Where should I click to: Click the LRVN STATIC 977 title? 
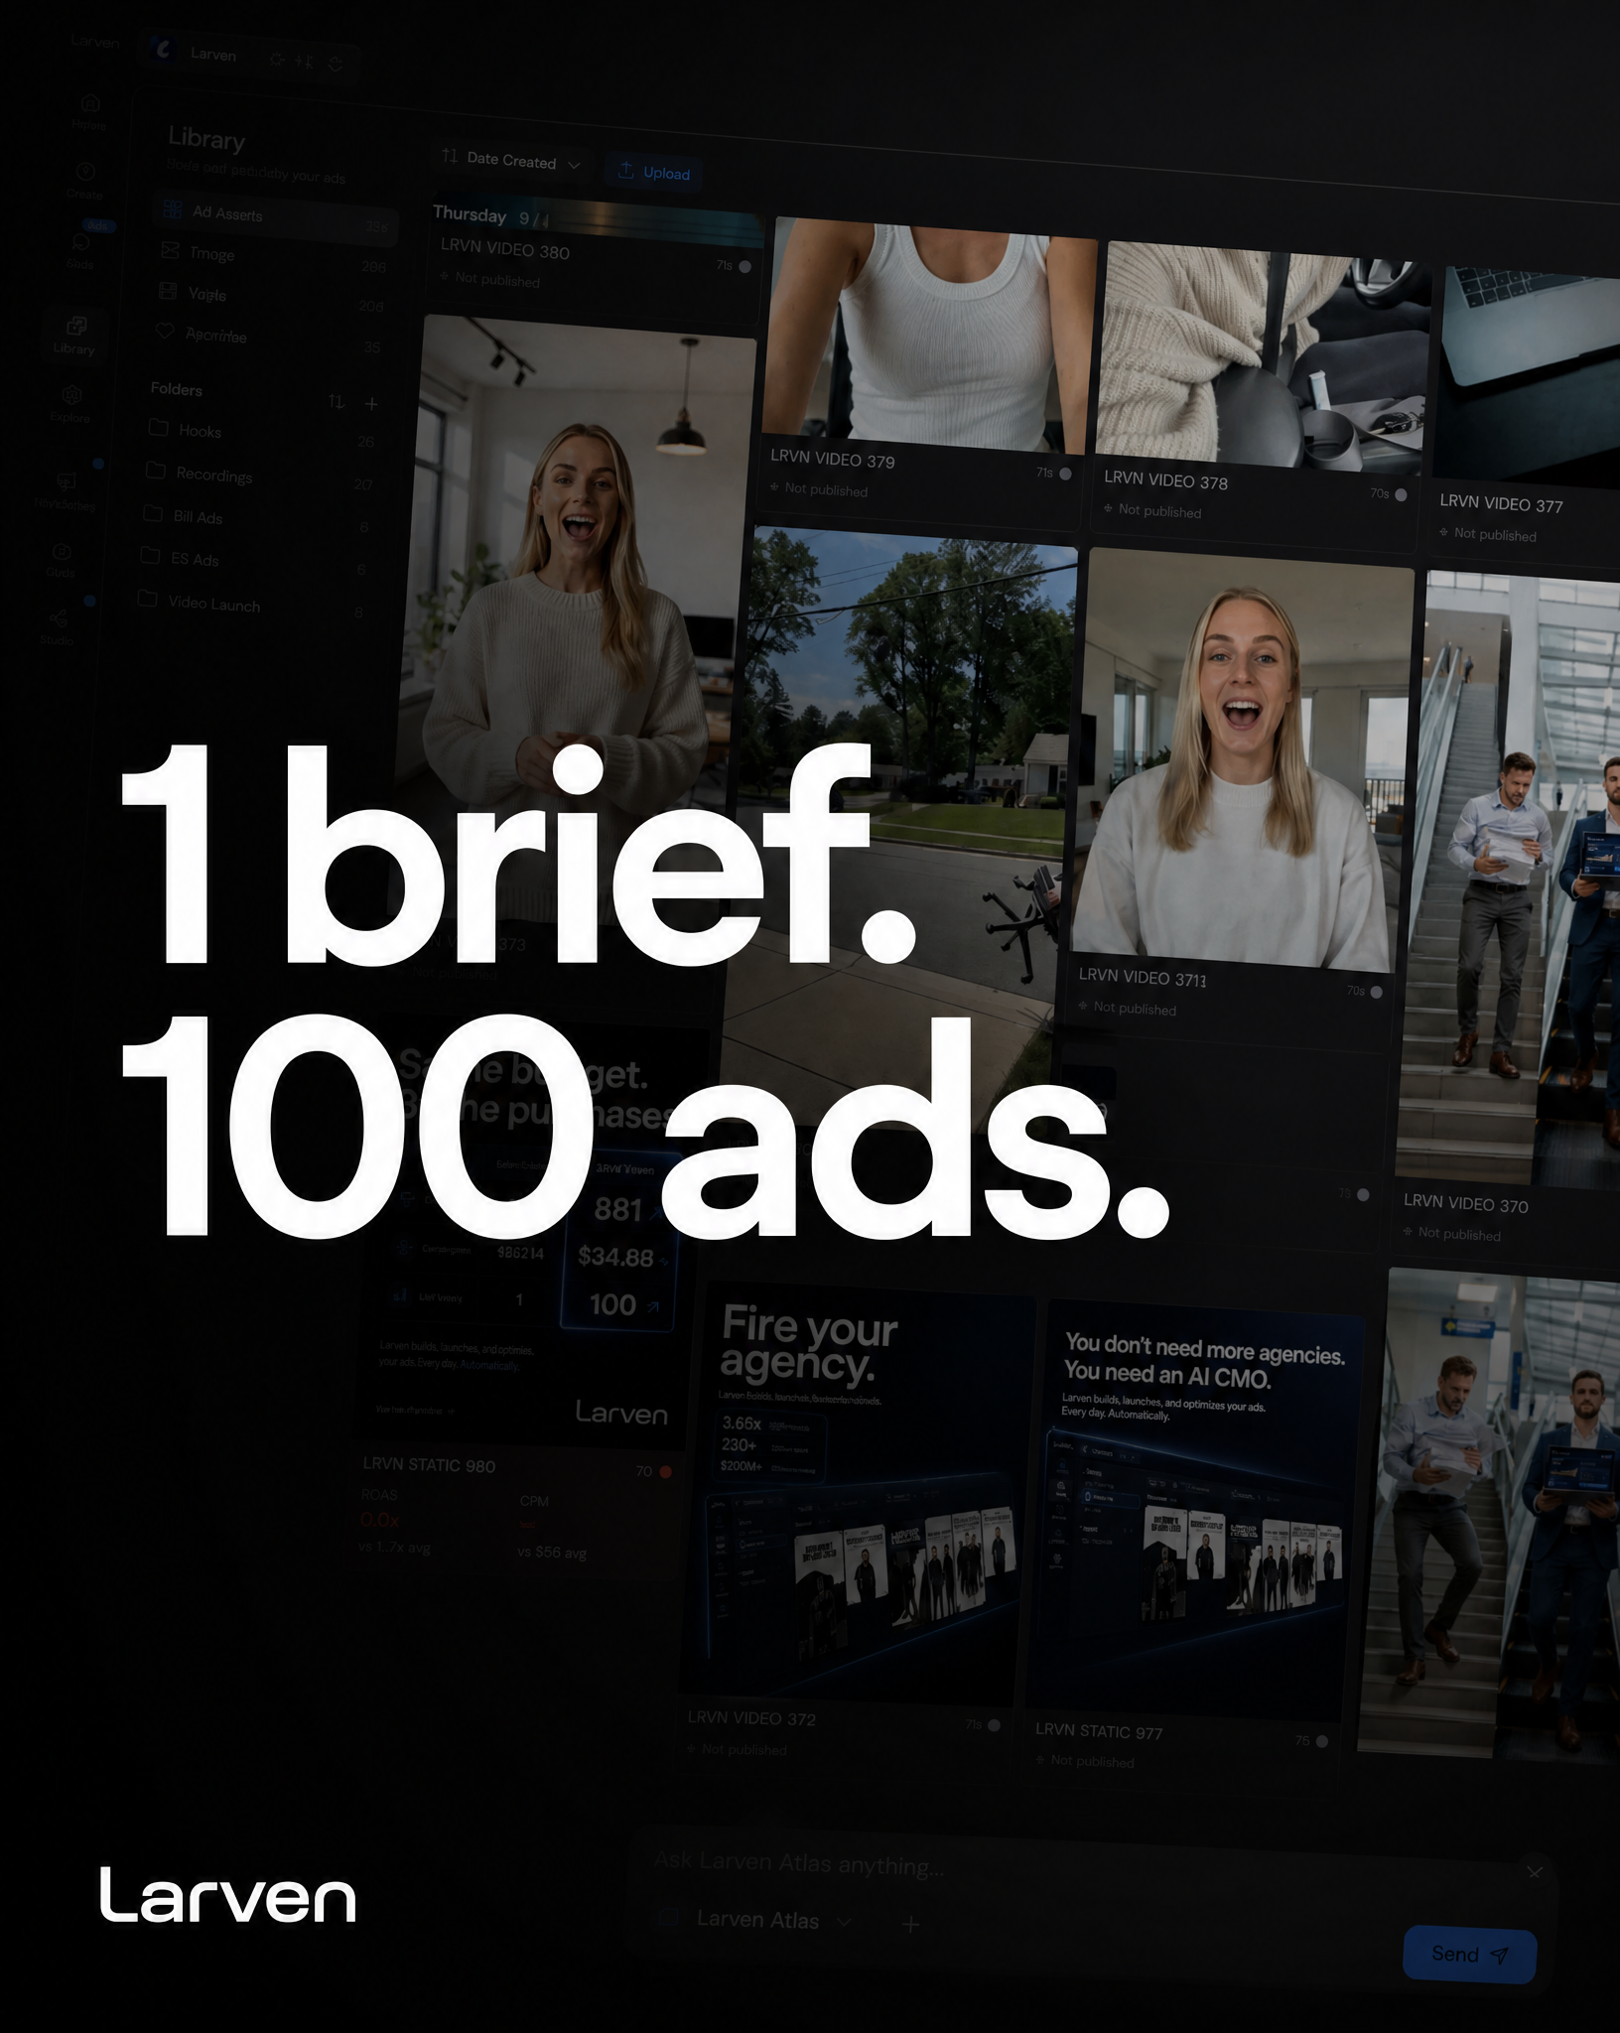coord(1099,1731)
